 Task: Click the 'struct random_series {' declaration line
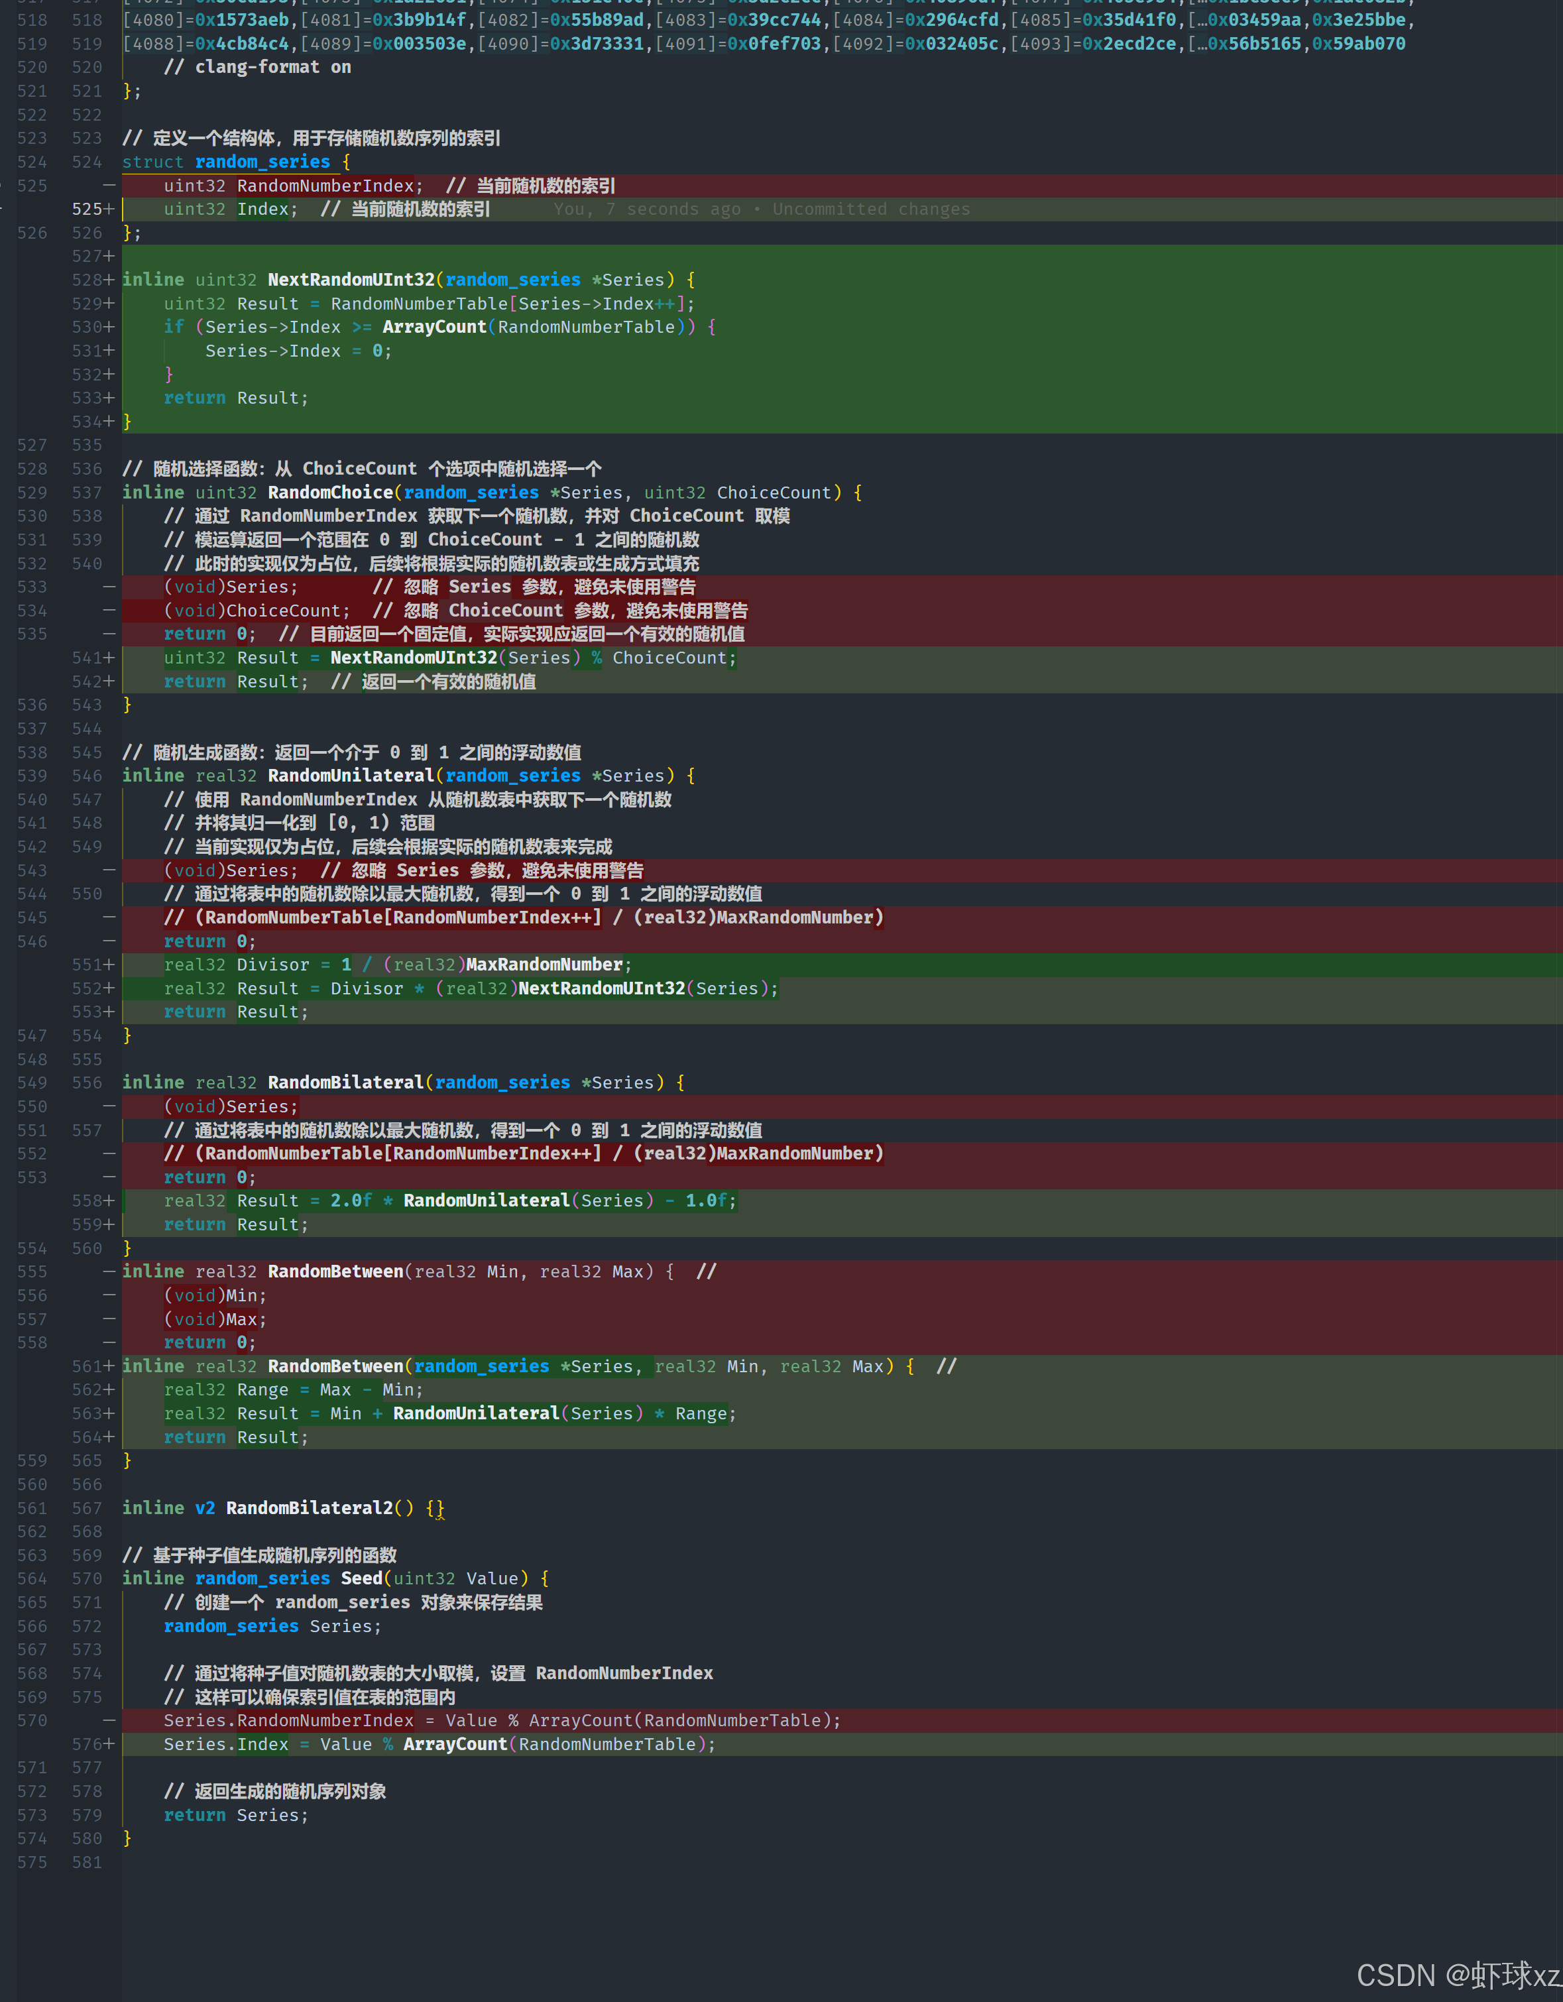tap(235, 162)
